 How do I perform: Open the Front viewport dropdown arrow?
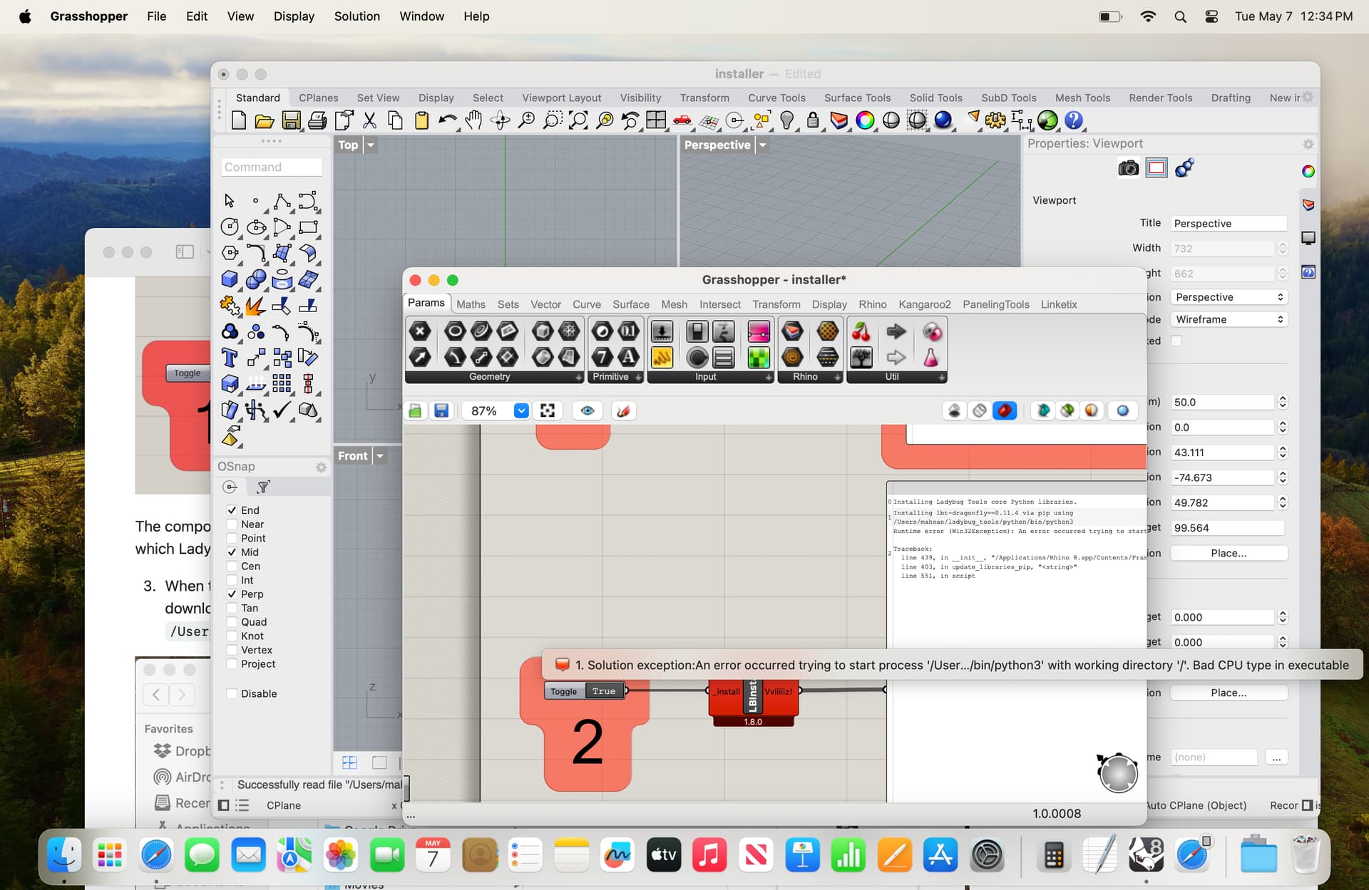380,456
